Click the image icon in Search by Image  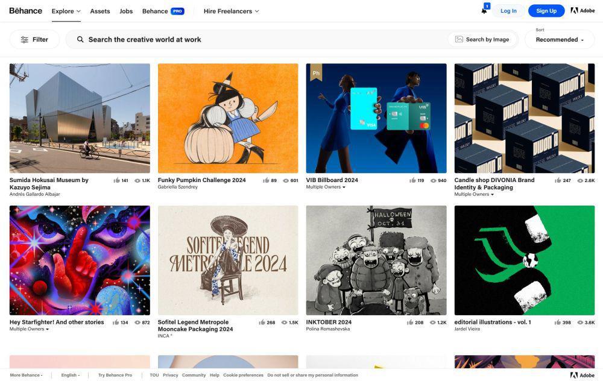tap(459, 39)
